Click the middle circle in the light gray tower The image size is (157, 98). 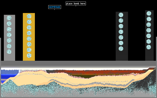pos(9,35)
